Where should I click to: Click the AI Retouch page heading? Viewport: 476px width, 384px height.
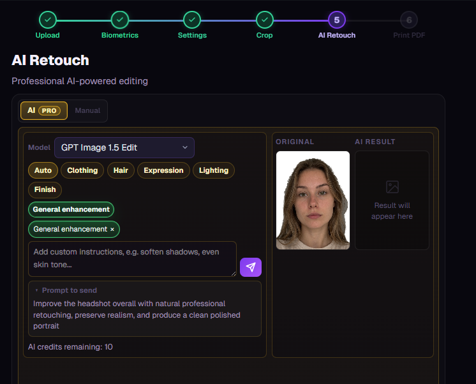point(50,60)
